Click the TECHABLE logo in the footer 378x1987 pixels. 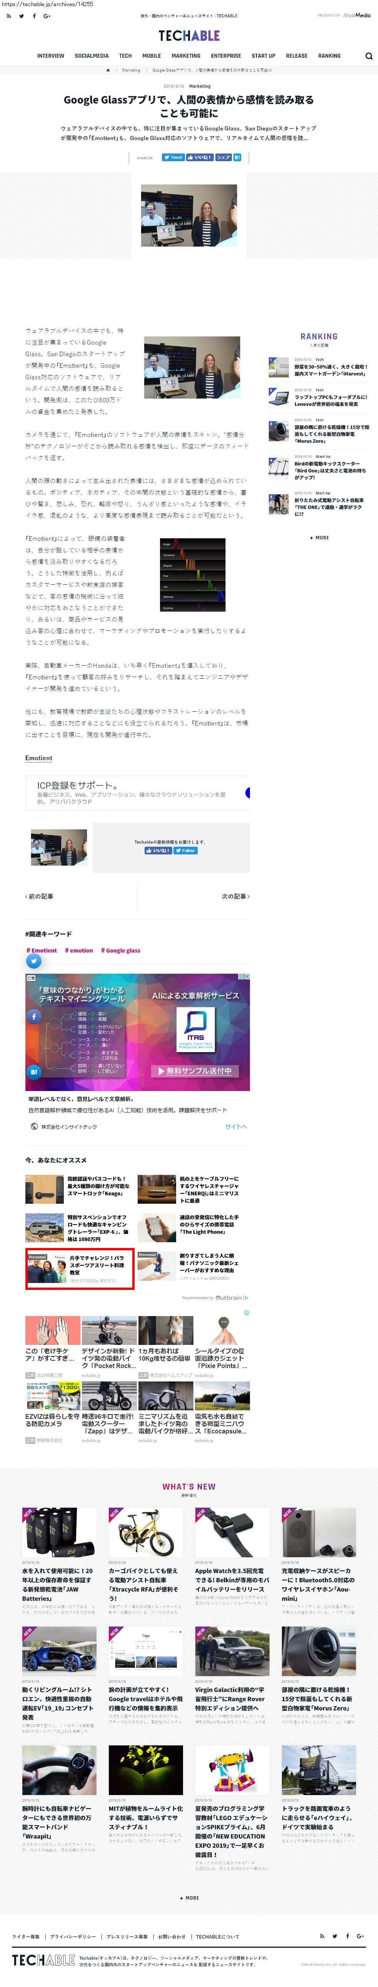(x=43, y=1960)
